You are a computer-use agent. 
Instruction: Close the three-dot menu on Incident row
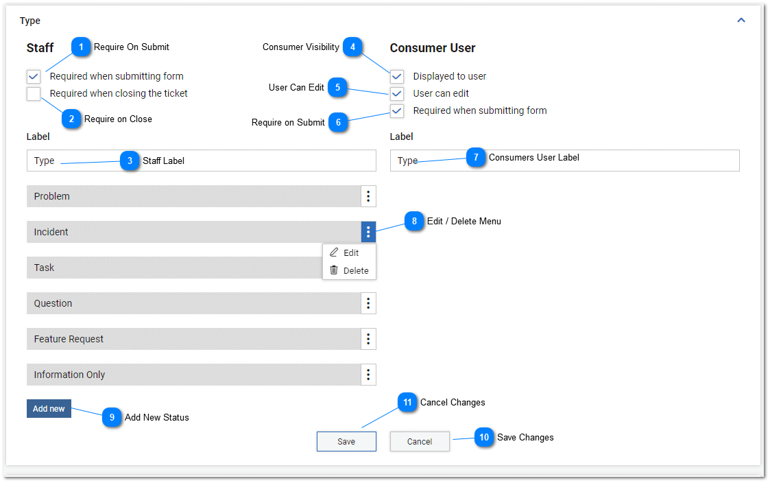coord(368,232)
